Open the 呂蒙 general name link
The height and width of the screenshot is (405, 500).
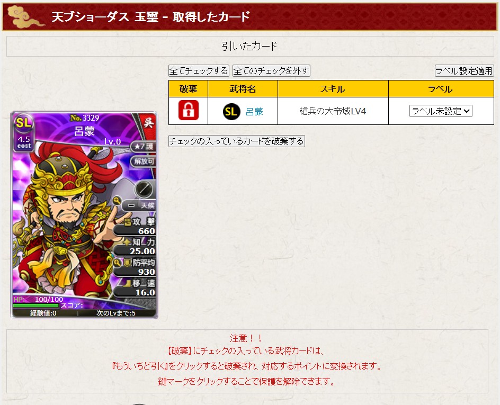[x=254, y=112]
